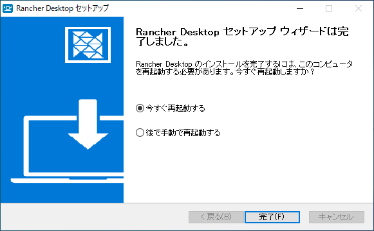
Task: Click the 完了(F) button
Action: [x=272, y=217]
